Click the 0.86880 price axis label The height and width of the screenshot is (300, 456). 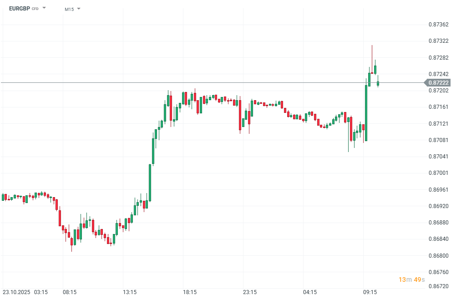click(x=439, y=223)
